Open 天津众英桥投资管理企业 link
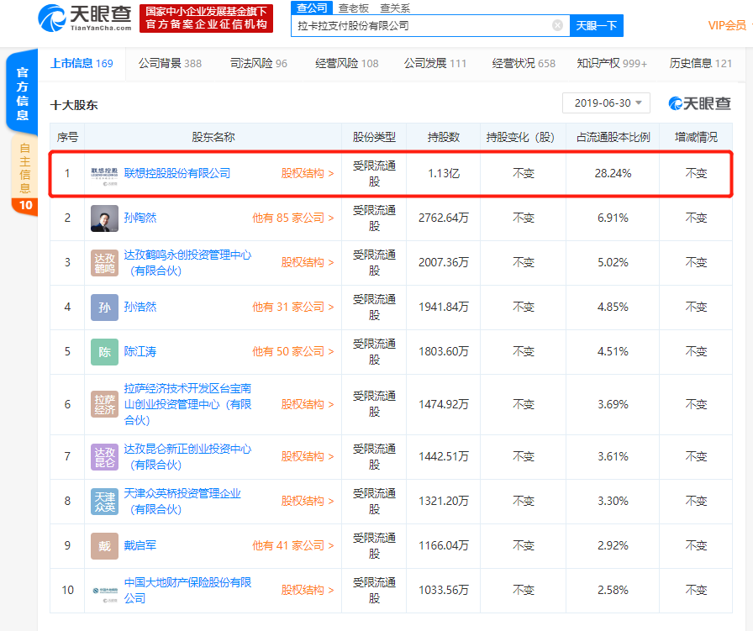 [182, 502]
